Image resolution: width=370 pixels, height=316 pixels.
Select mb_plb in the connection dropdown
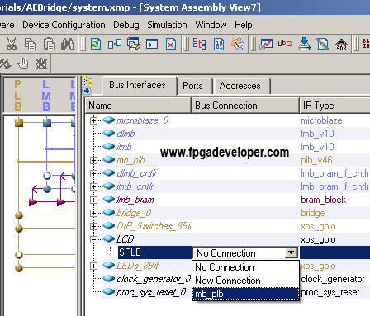pyautogui.click(x=245, y=294)
